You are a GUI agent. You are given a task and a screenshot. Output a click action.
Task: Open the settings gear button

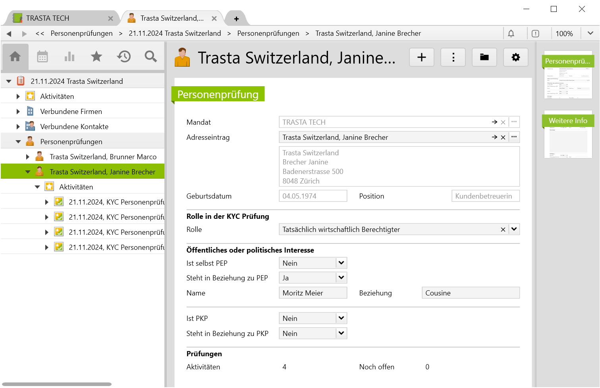[x=515, y=58]
